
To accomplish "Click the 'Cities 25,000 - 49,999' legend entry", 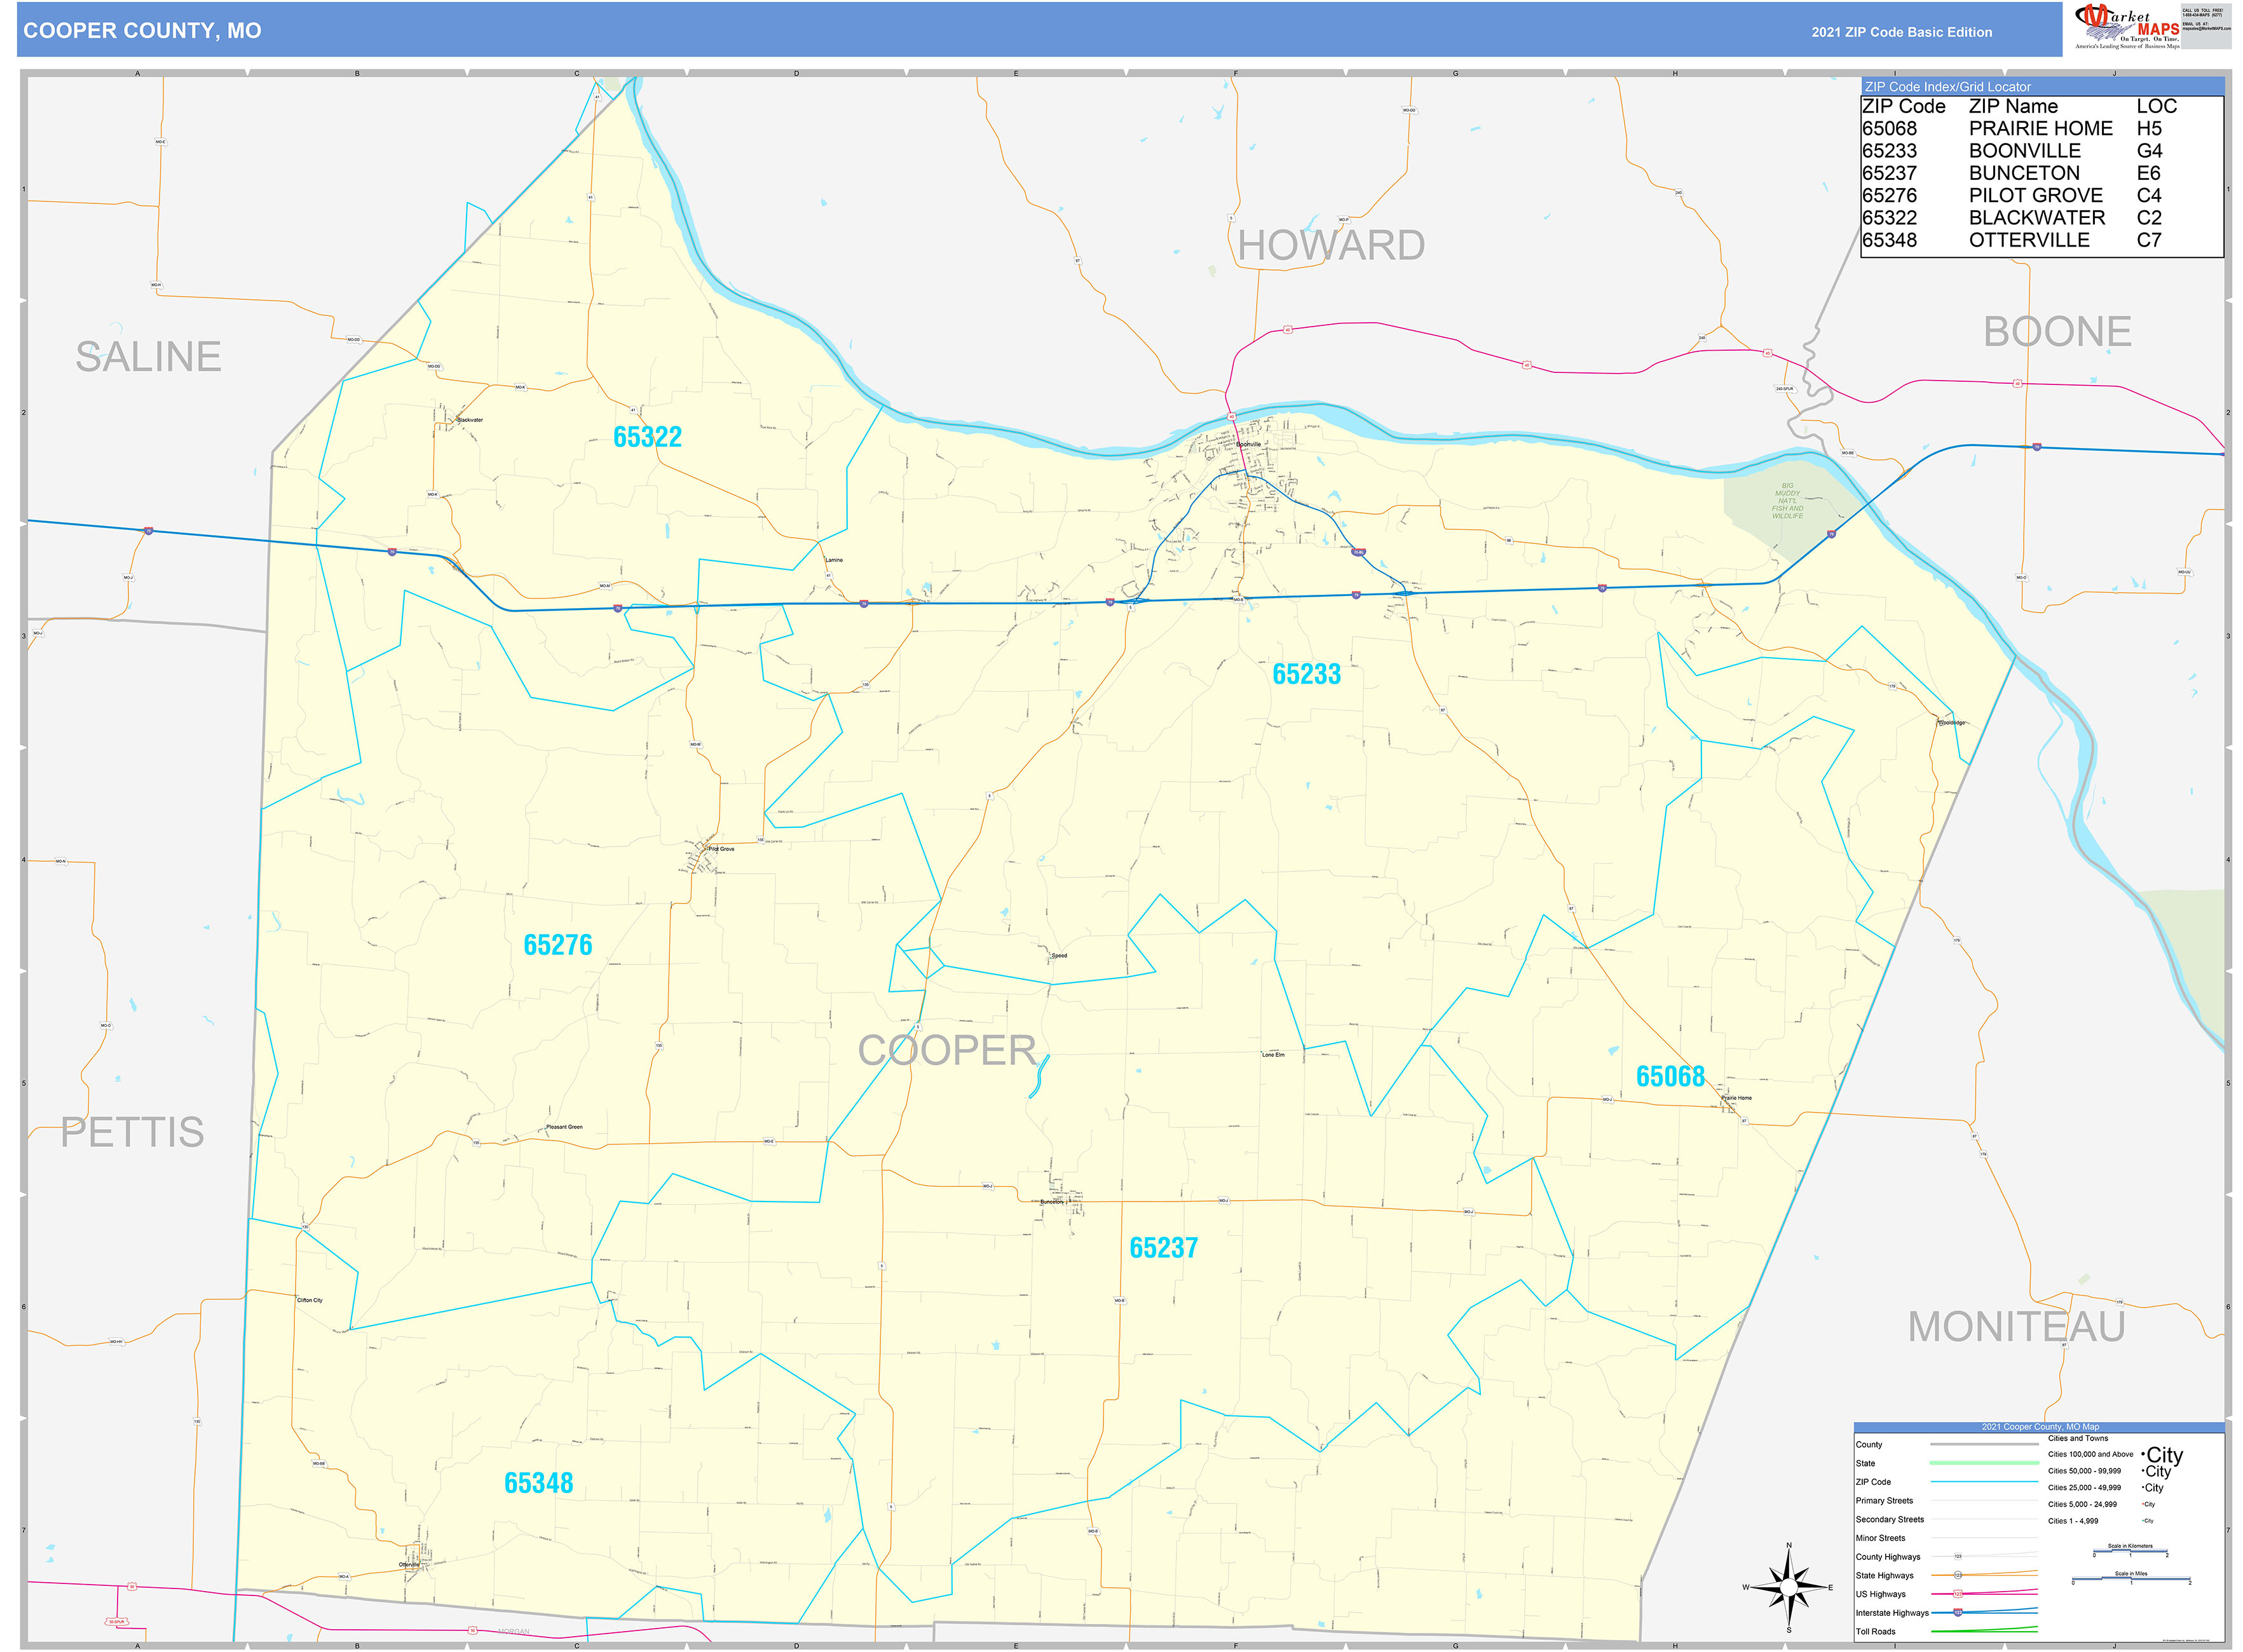I will (x=2084, y=1488).
